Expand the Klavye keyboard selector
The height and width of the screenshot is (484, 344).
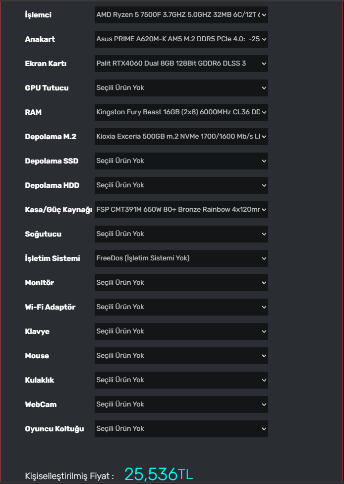[x=181, y=331]
